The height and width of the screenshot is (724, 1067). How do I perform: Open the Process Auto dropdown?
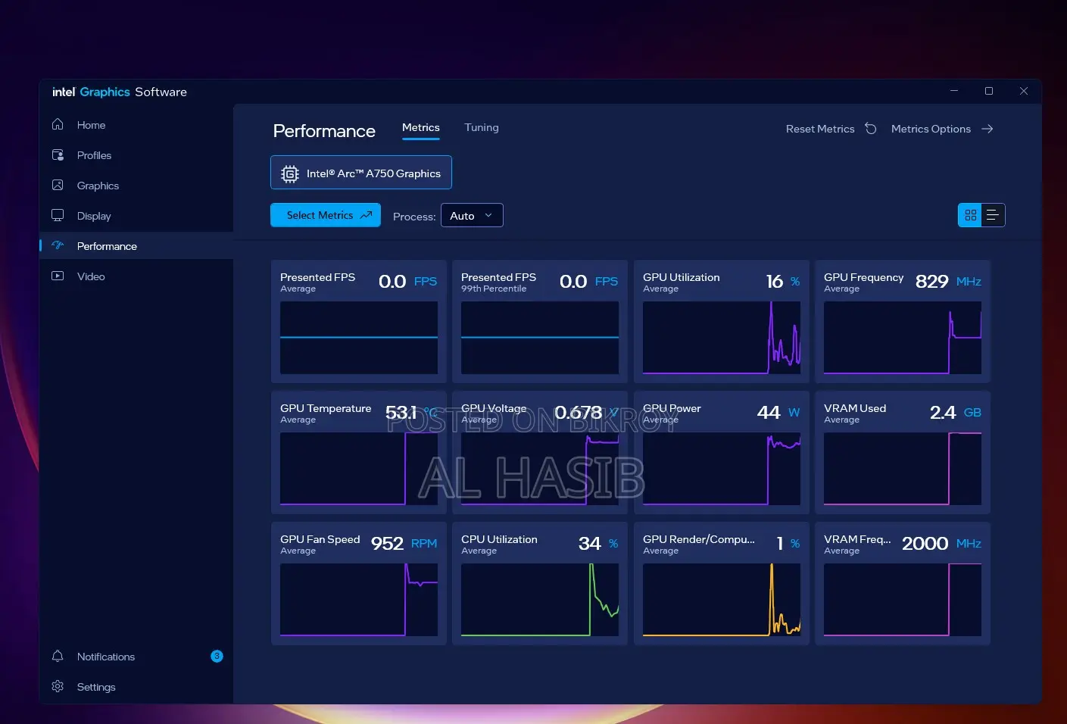(x=472, y=216)
